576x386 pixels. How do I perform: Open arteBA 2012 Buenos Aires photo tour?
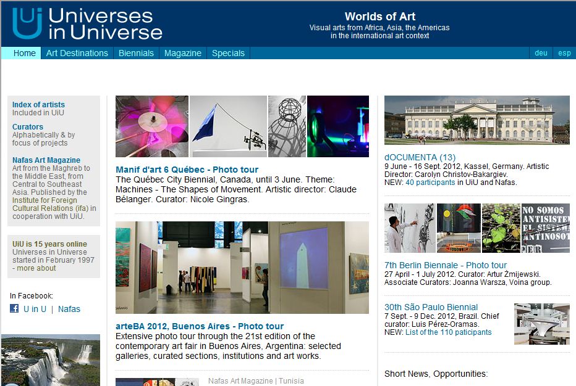tap(200, 326)
